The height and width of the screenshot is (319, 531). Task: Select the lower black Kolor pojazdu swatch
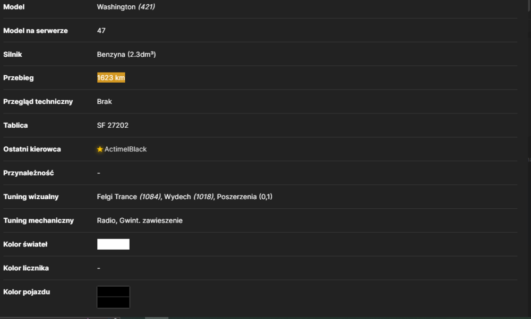click(113, 303)
